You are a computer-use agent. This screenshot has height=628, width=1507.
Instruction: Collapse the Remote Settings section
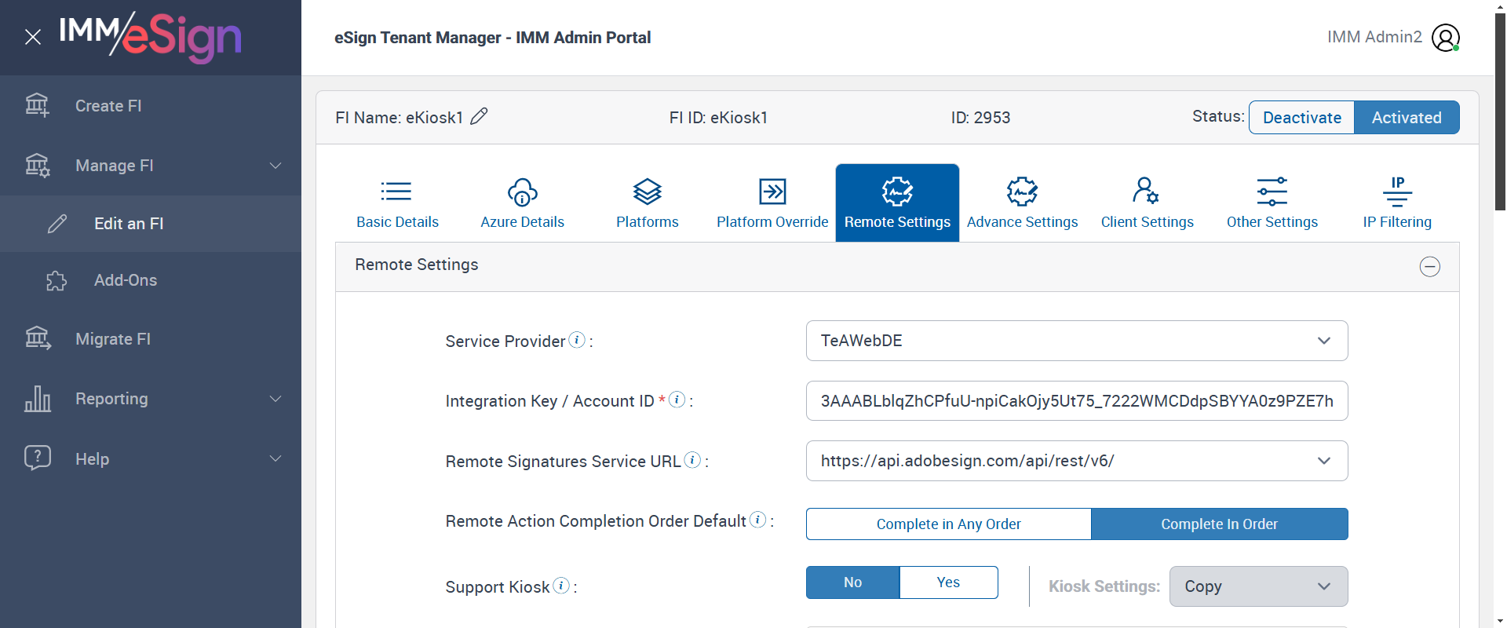point(1429,267)
